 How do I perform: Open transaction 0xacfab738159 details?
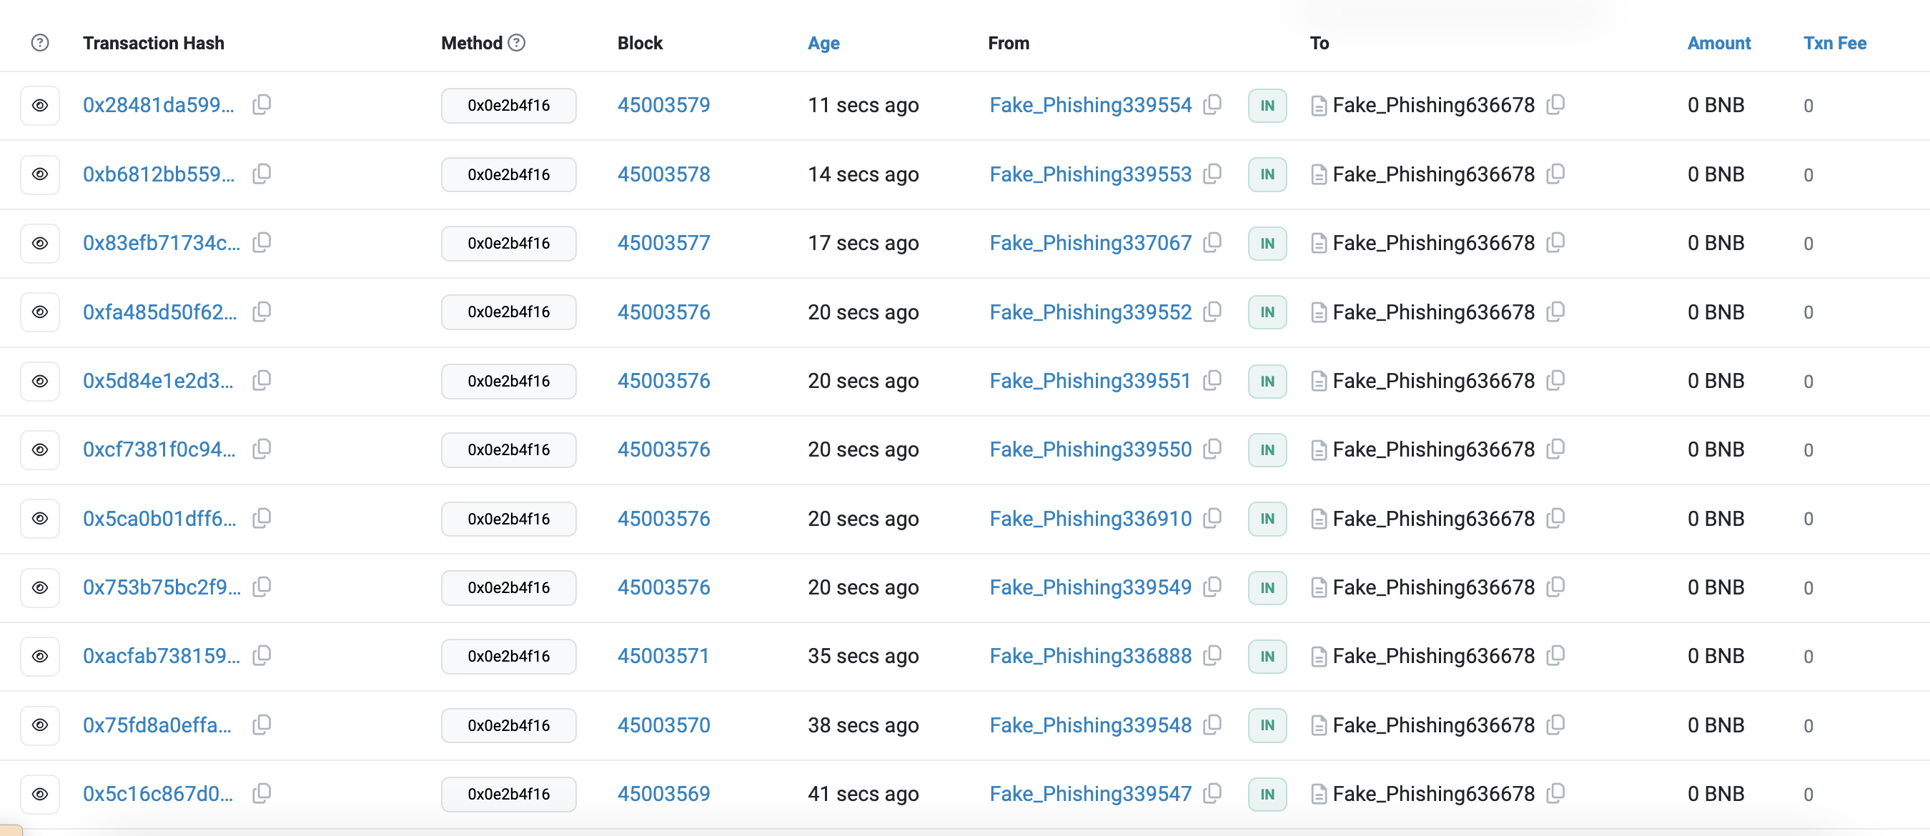(x=161, y=656)
